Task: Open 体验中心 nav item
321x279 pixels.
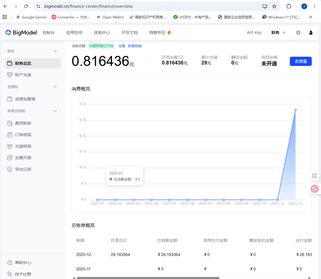Action: coord(102,33)
